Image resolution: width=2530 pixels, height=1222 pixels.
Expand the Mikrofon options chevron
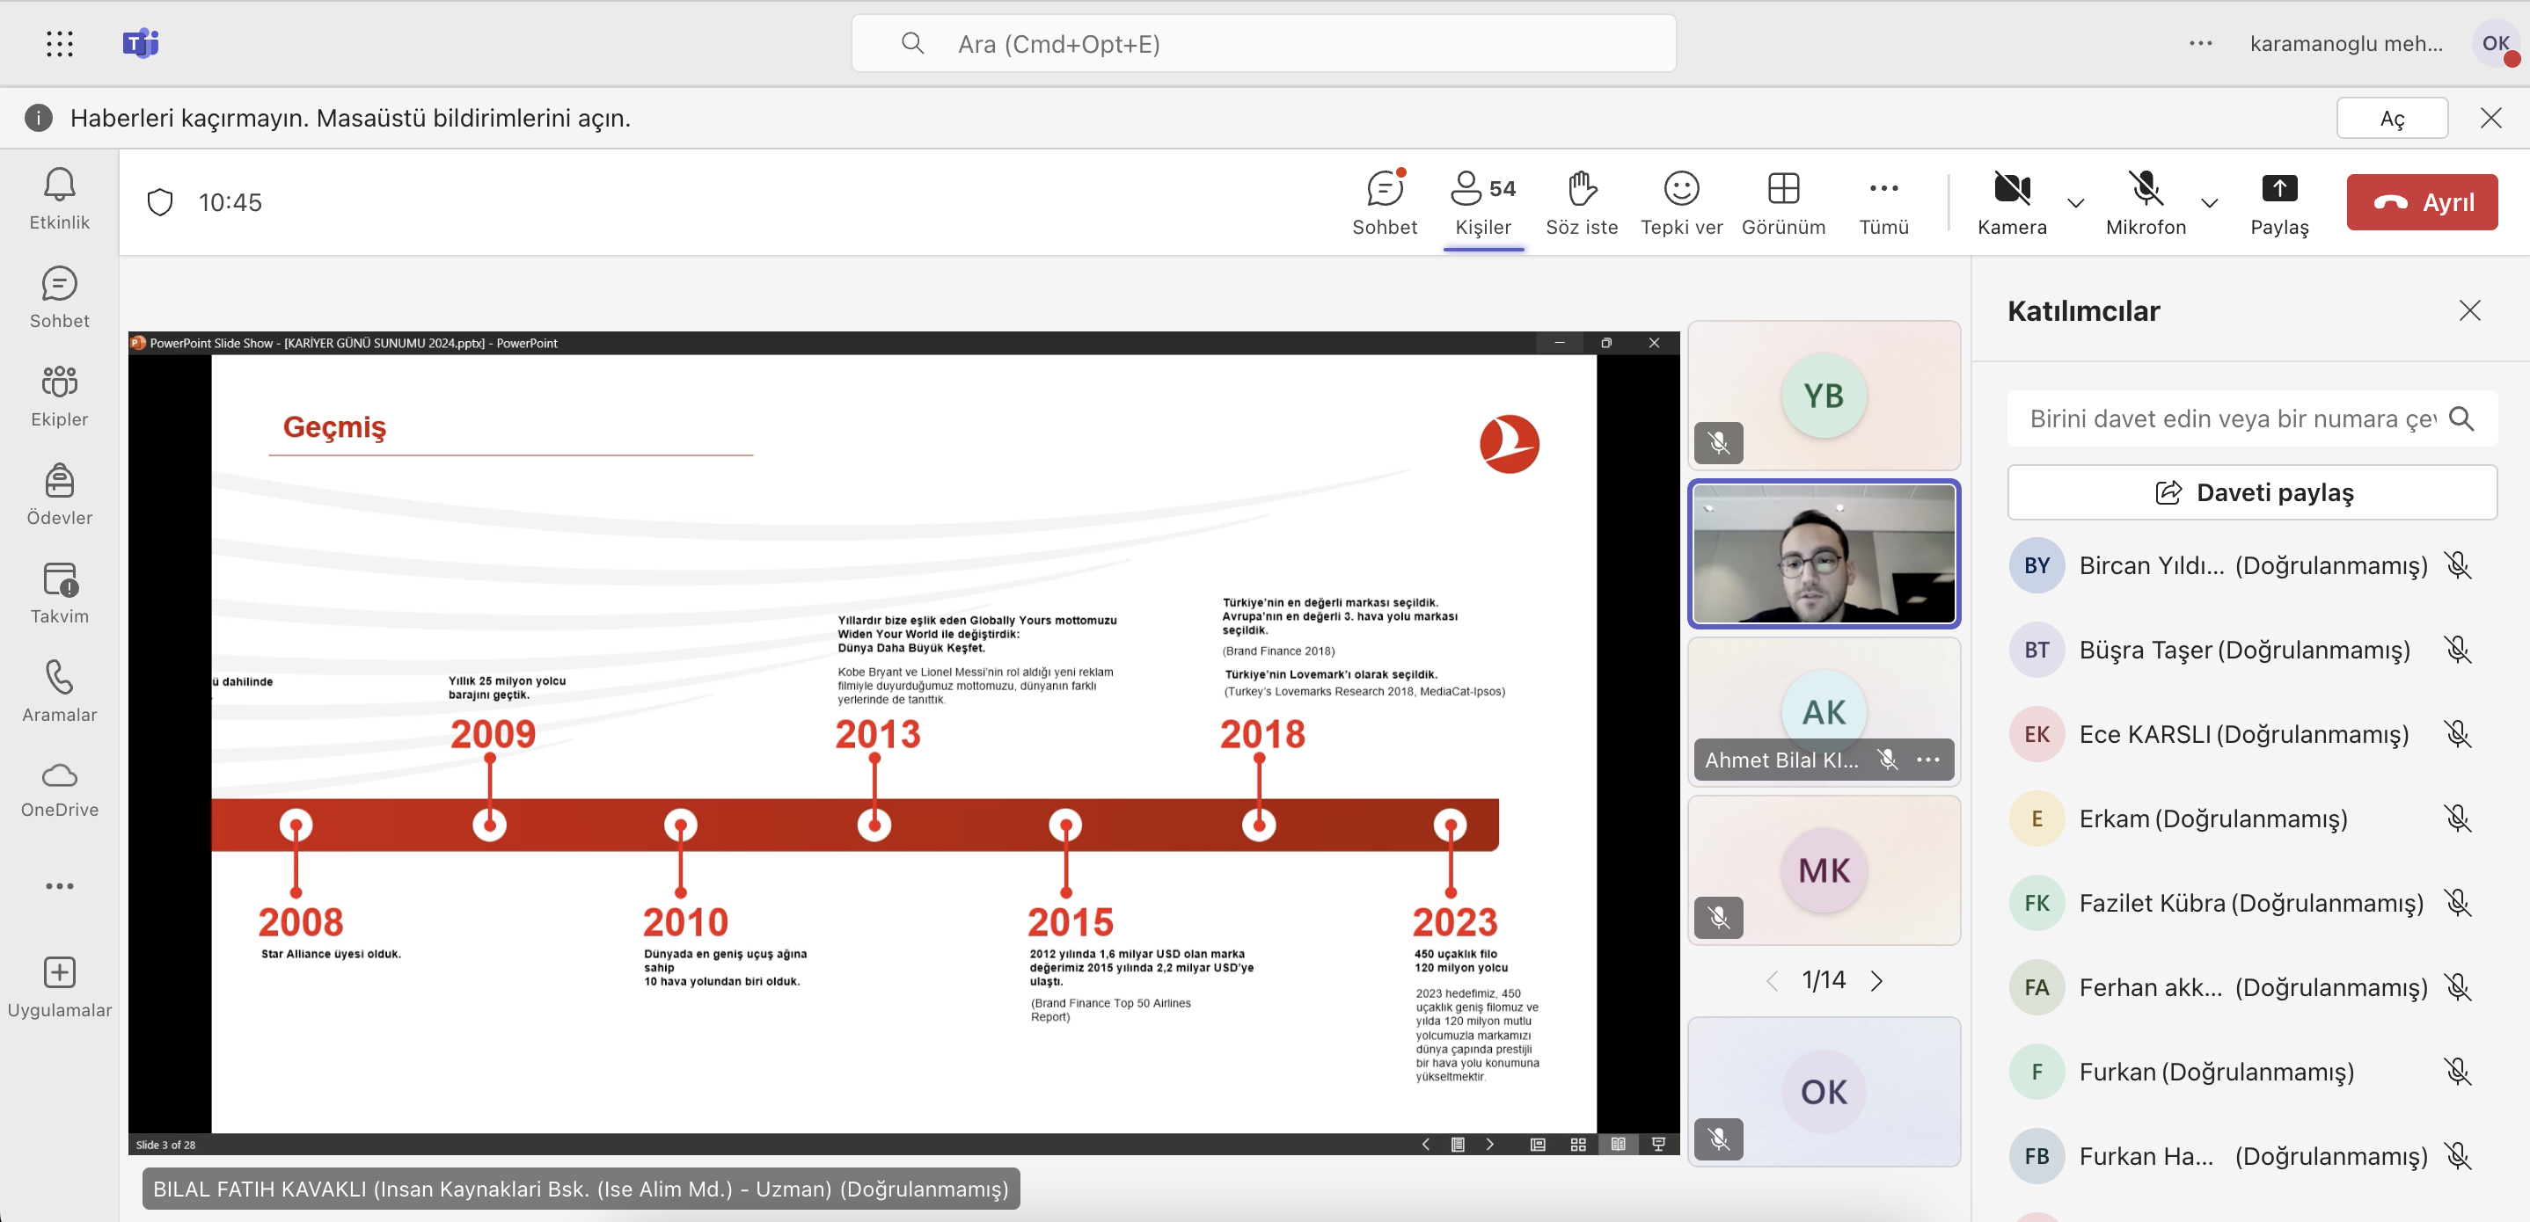[2209, 203]
